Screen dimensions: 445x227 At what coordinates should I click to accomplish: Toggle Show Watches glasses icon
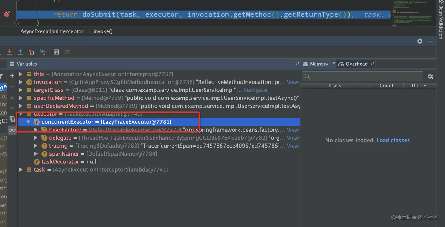tap(12, 130)
